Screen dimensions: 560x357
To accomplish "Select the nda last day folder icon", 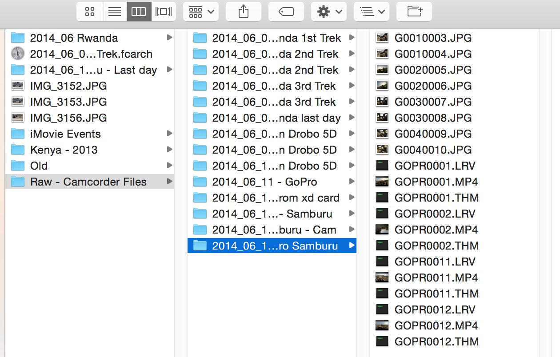I will [200, 118].
